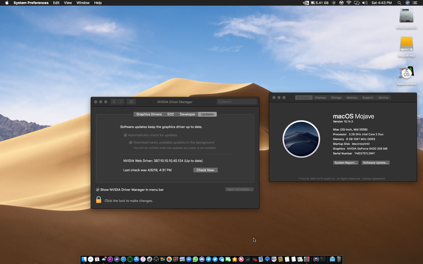
Task: Open Support tab in About This Mac
Action: [x=368, y=98]
